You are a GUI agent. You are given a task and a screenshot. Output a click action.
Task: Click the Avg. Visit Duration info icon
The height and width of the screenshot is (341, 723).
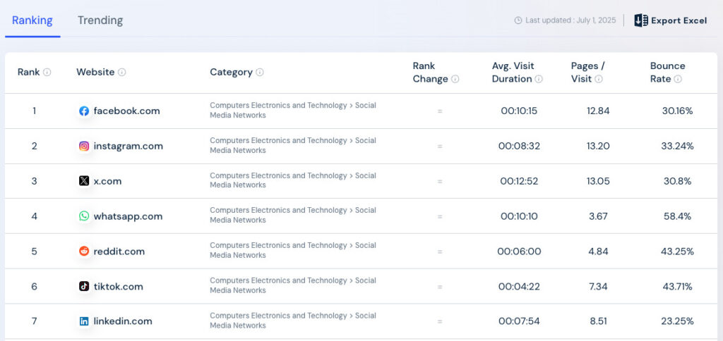pyautogui.click(x=539, y=80)
